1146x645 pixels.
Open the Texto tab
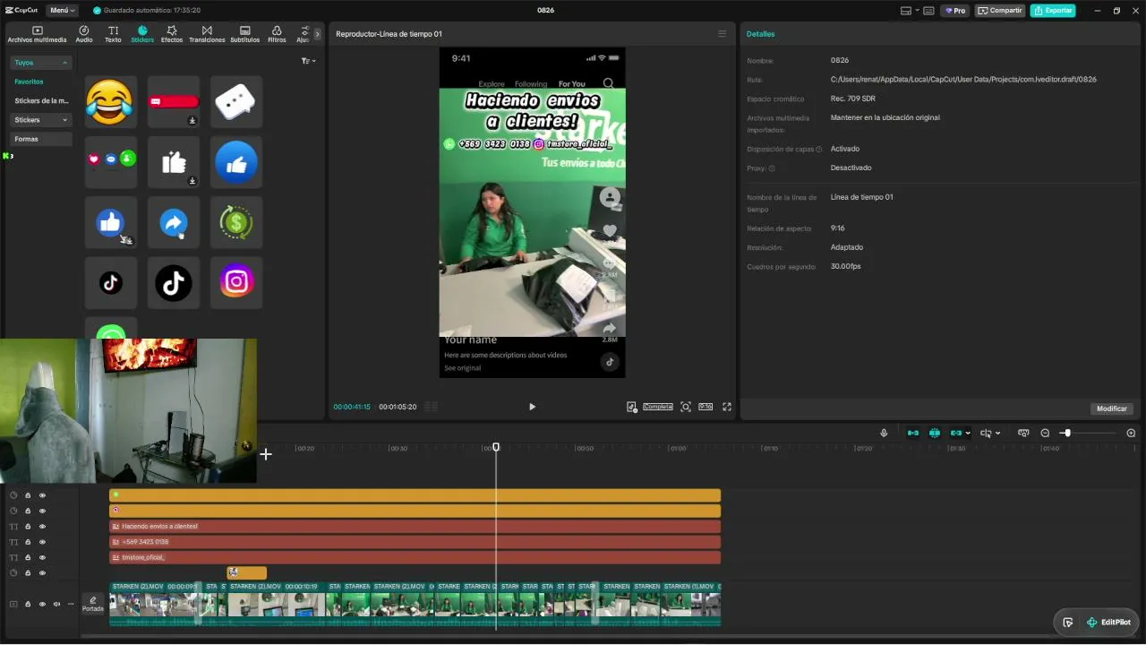pos(113,35)
